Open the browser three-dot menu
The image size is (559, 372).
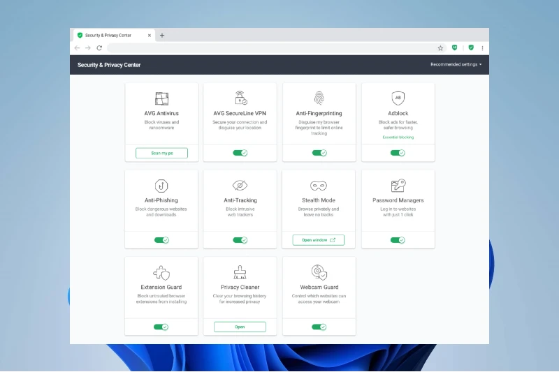click(x=482, y=47)
